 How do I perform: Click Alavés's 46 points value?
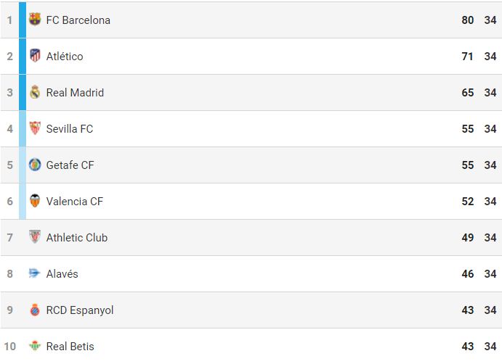point(467,274)
